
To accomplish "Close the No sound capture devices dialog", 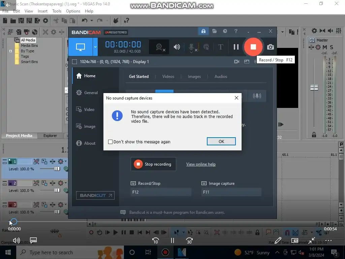I will (x=236, y=98).
